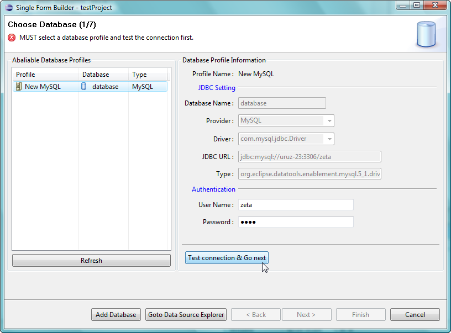Sort by the Database column header
The width and height of the screenshot is (451, 333).
(103, 75)
